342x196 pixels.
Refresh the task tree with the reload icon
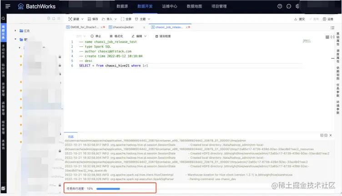(54, 19)
